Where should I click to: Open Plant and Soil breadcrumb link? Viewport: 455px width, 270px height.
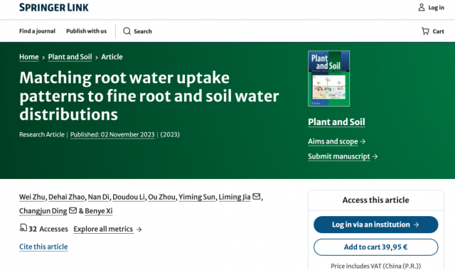coord(70,57)
